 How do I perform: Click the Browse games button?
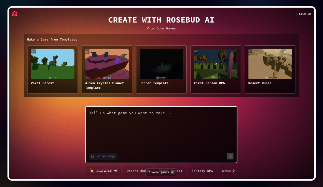[161, 172]
